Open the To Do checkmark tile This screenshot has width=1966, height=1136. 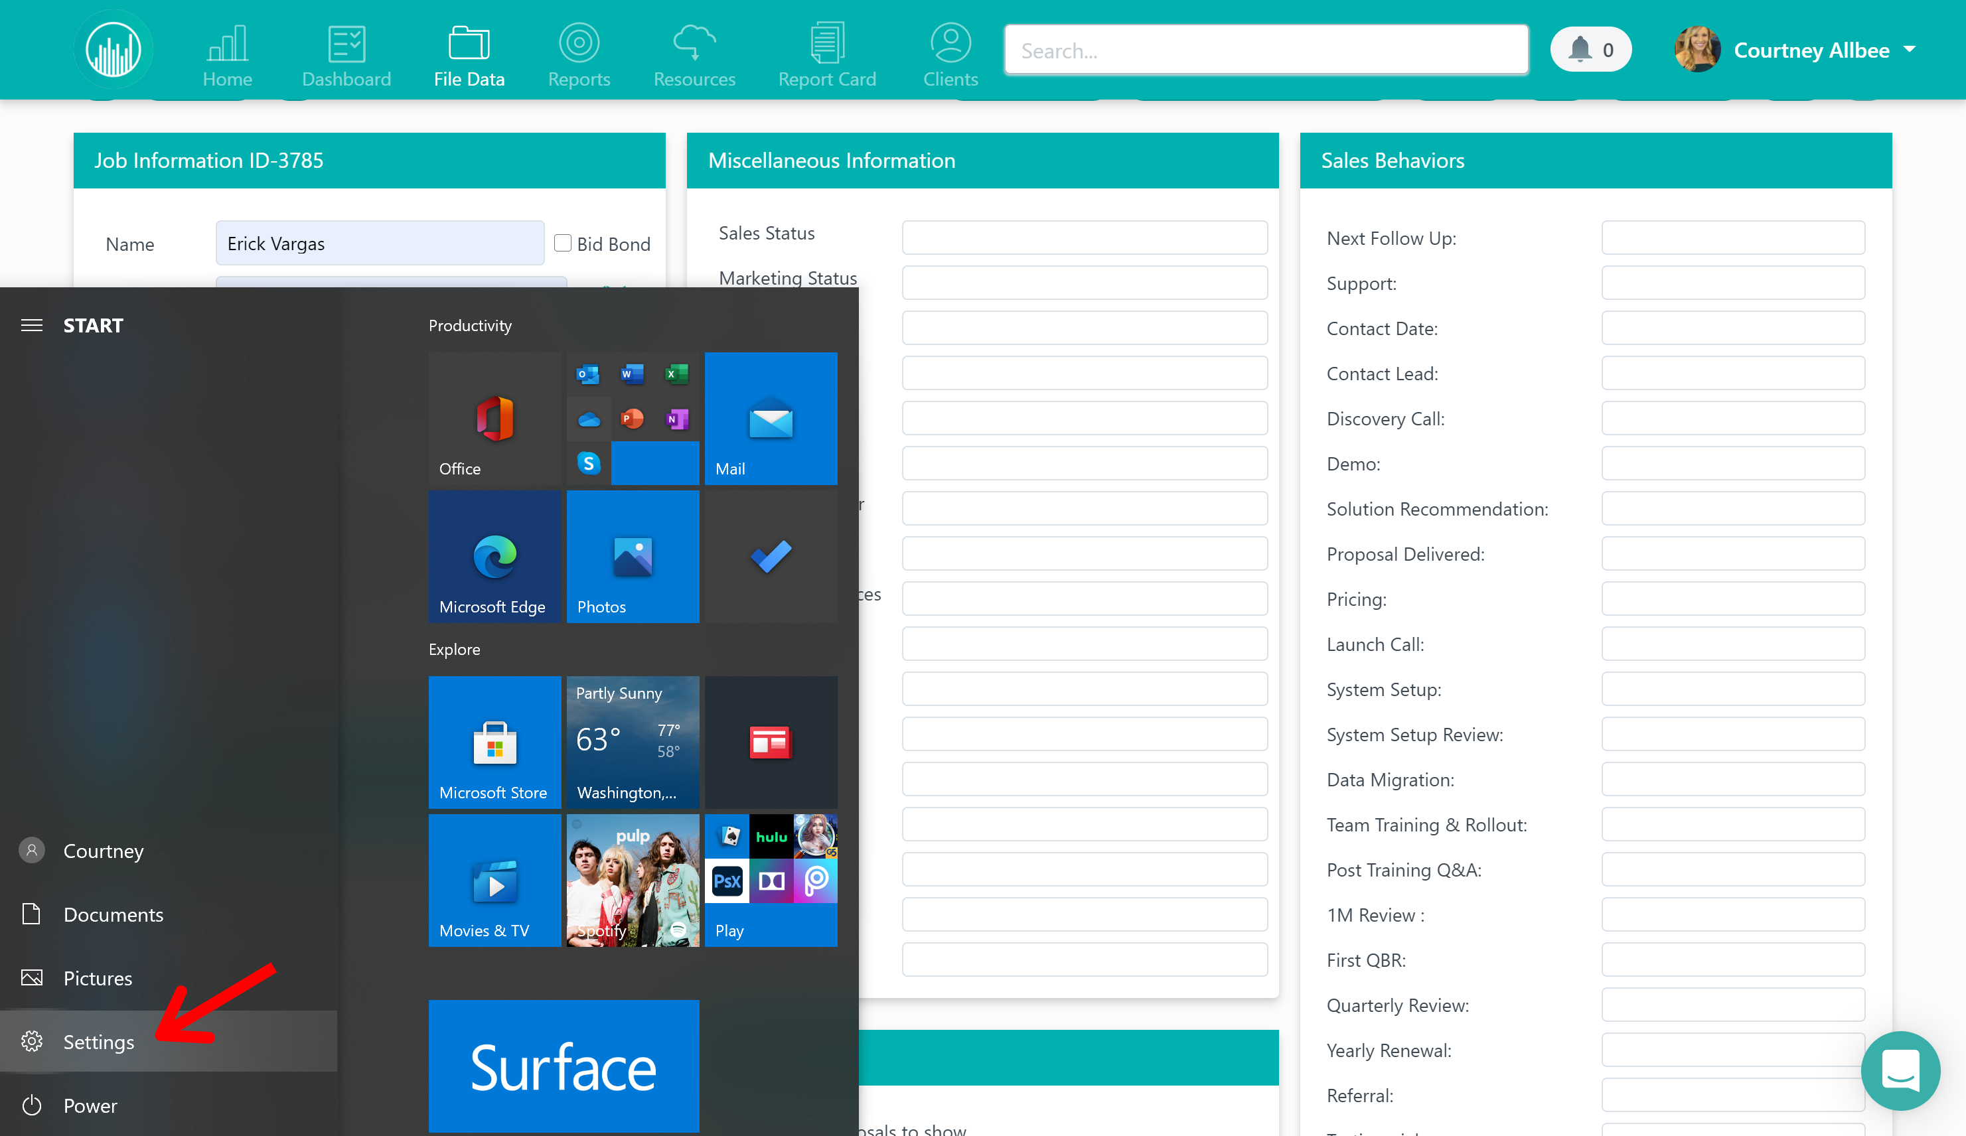[771, 557]
